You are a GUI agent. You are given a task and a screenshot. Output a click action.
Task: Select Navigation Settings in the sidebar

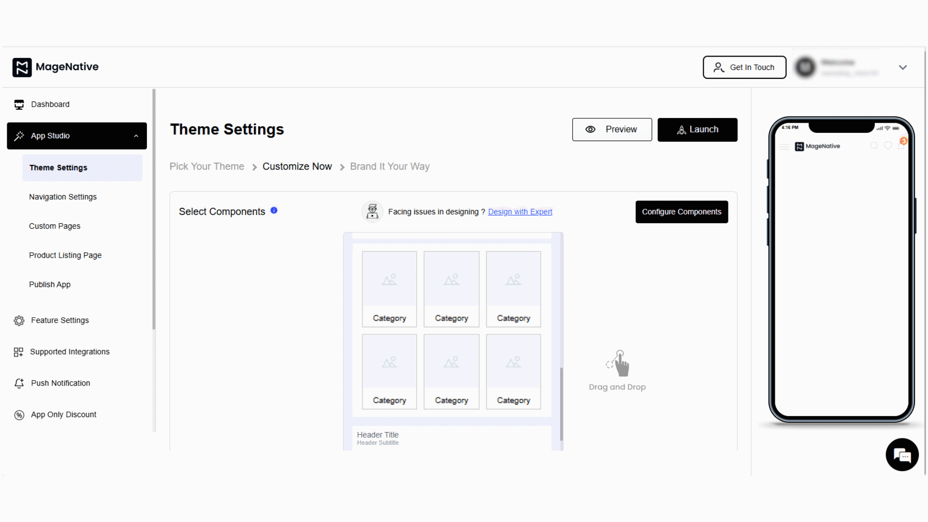click(63, 197)
